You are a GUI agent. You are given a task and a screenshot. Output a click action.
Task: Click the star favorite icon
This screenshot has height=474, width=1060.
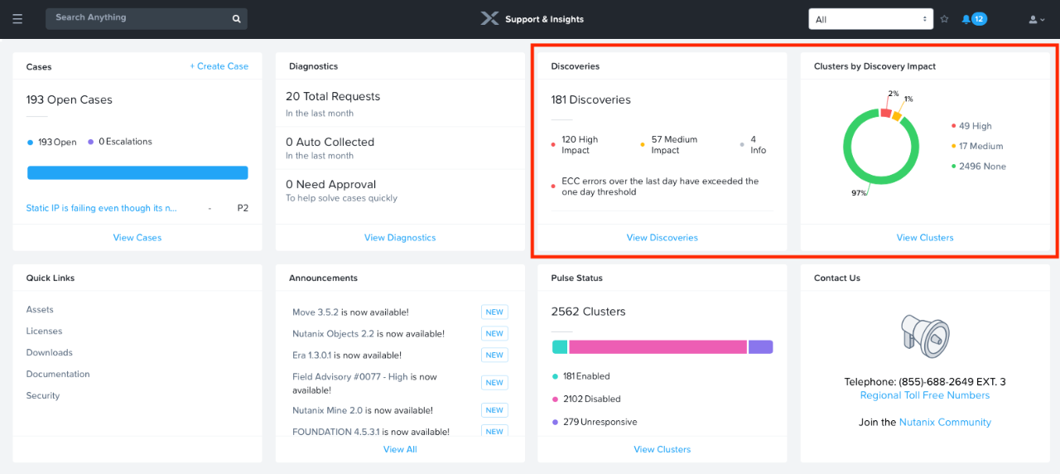pyautogui.click(x=944, y=19)
